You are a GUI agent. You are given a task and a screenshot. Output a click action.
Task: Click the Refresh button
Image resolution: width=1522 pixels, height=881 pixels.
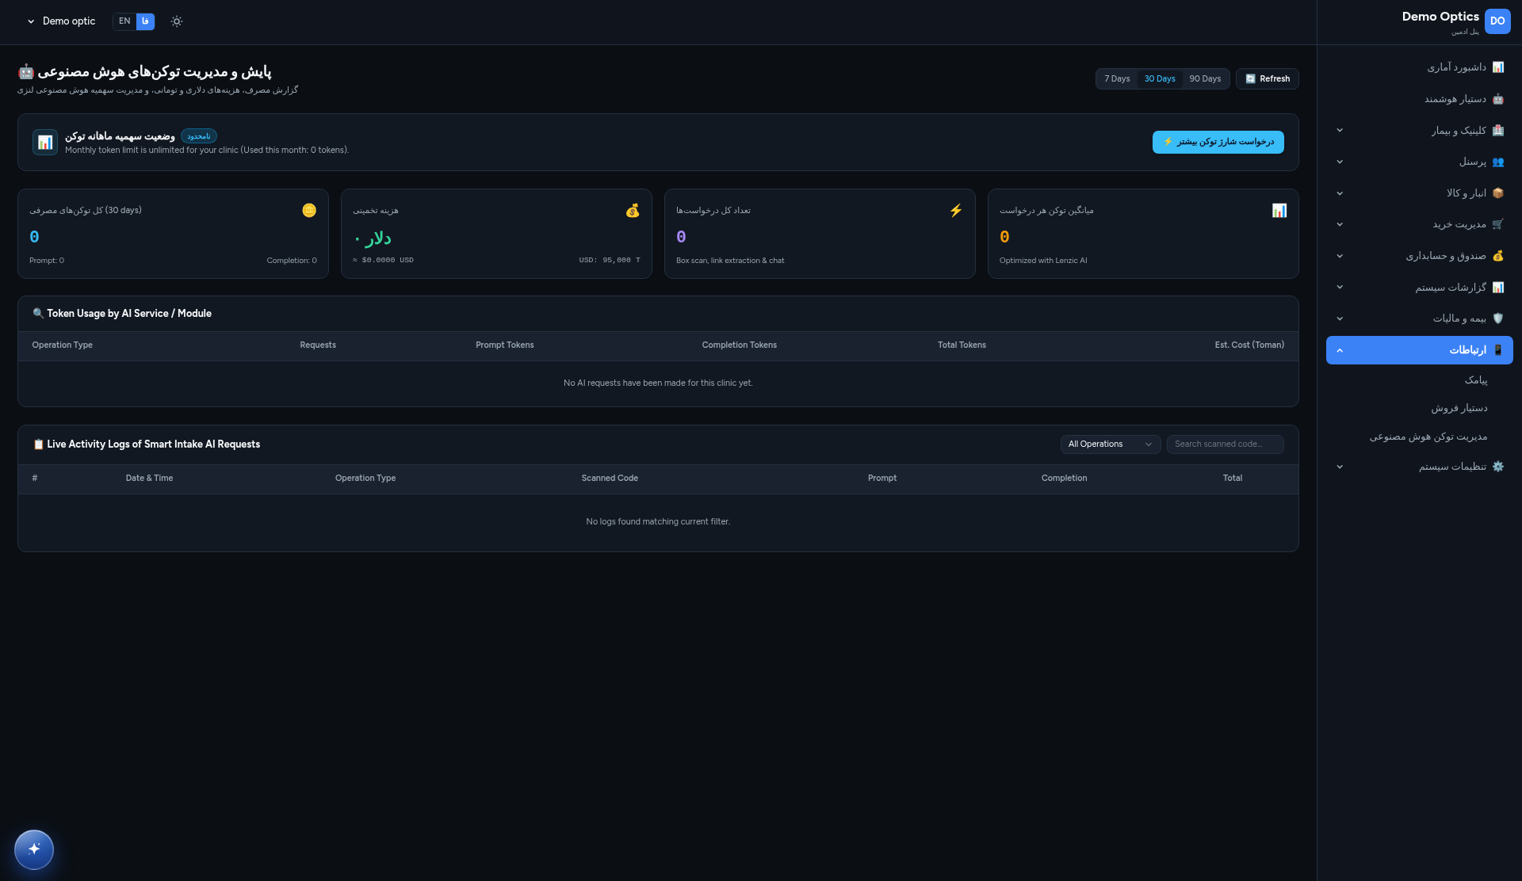(1267, 78)
